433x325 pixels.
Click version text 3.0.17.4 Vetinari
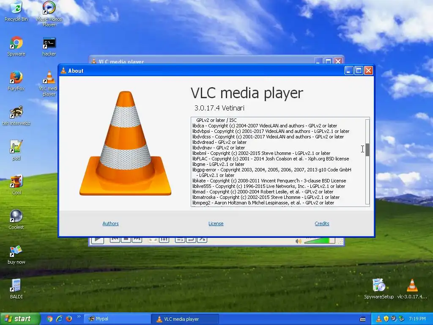[219, 108]
